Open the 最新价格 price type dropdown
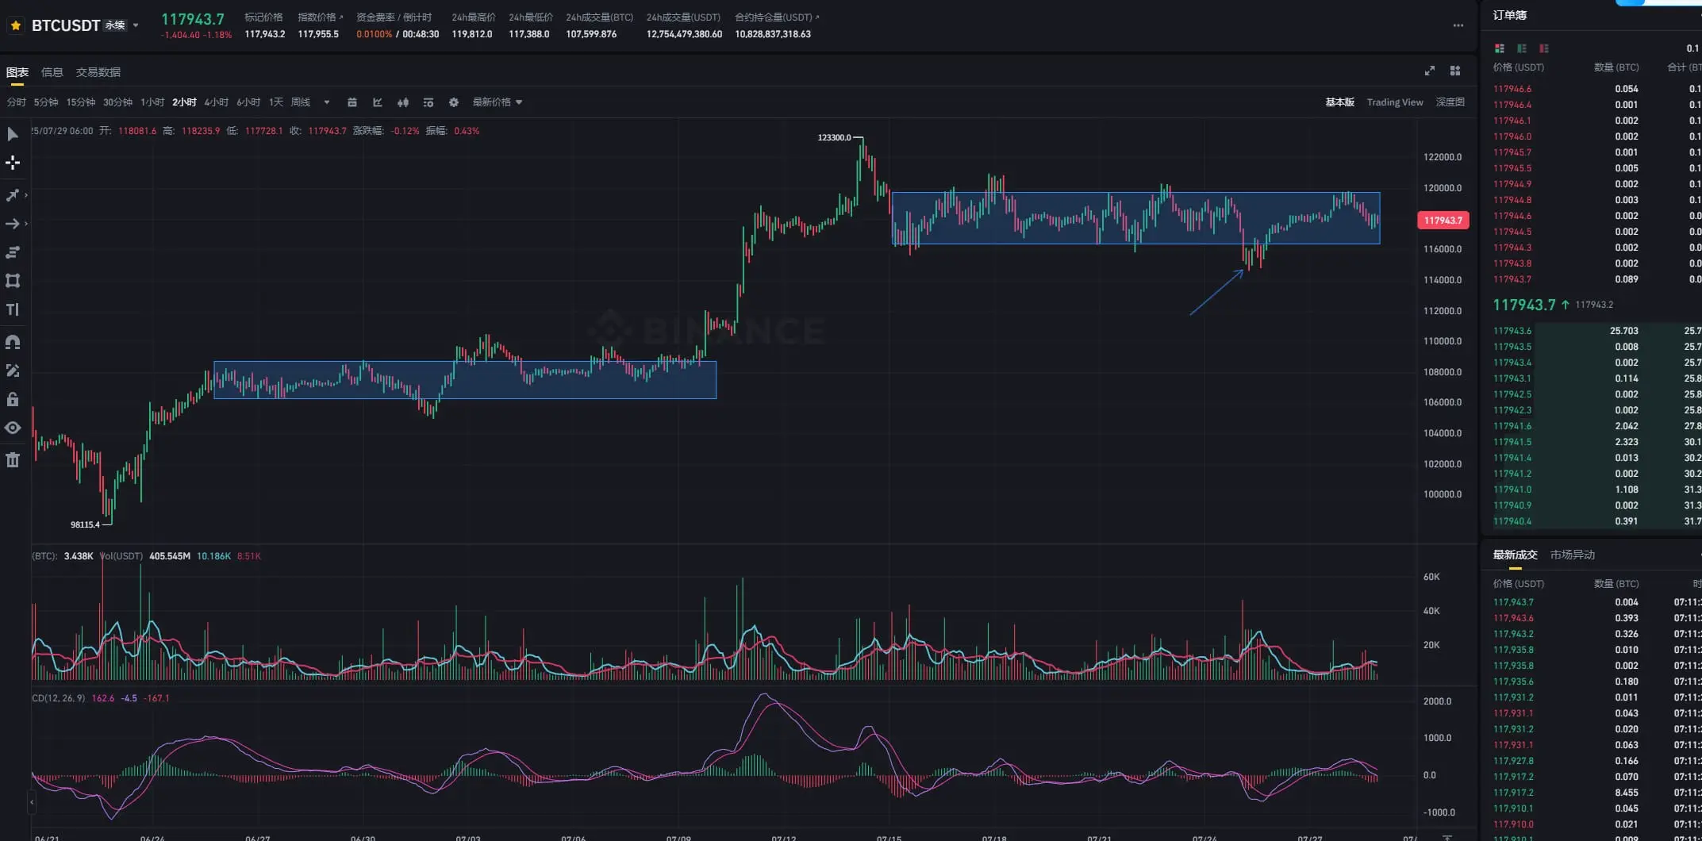Viewport: 1702px width, 841px height. pos(498,102)
